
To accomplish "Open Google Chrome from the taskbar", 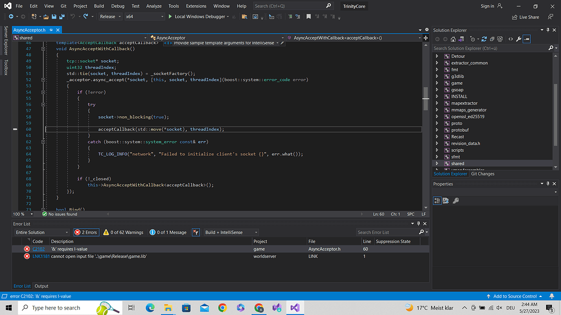I will (x=222, y=307).
